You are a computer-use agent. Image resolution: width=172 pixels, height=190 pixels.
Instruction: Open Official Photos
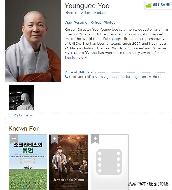[x=103, y=23]
